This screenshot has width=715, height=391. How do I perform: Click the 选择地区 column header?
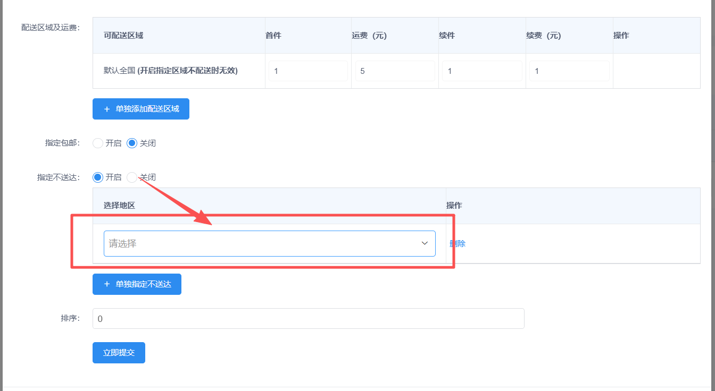tap(119, 205)
